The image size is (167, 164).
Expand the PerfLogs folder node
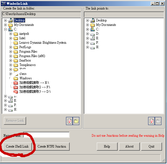(11, 47)
